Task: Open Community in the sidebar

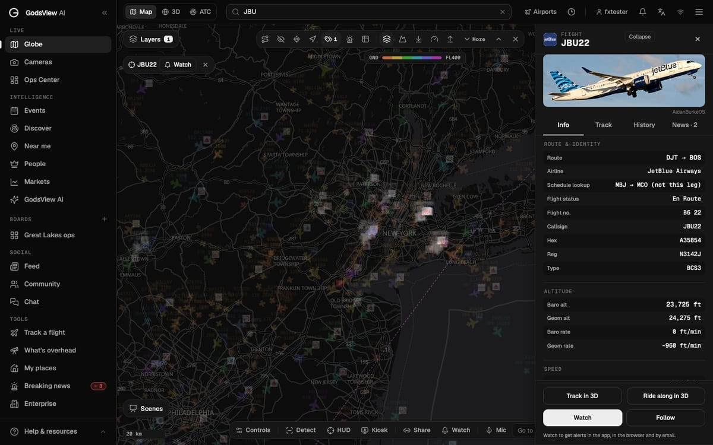Action: point(58,284)
